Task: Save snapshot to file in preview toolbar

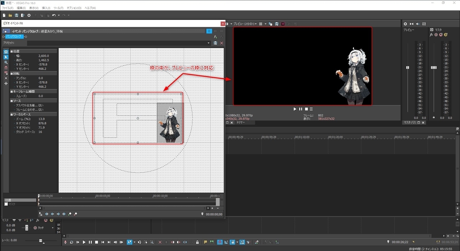Action: click(x=276, y=24)
